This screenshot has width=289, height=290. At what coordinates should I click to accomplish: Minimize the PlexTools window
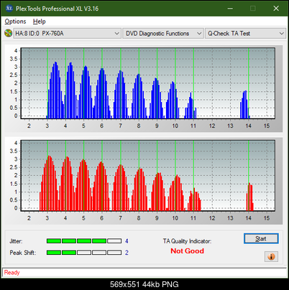pos(230,9)
